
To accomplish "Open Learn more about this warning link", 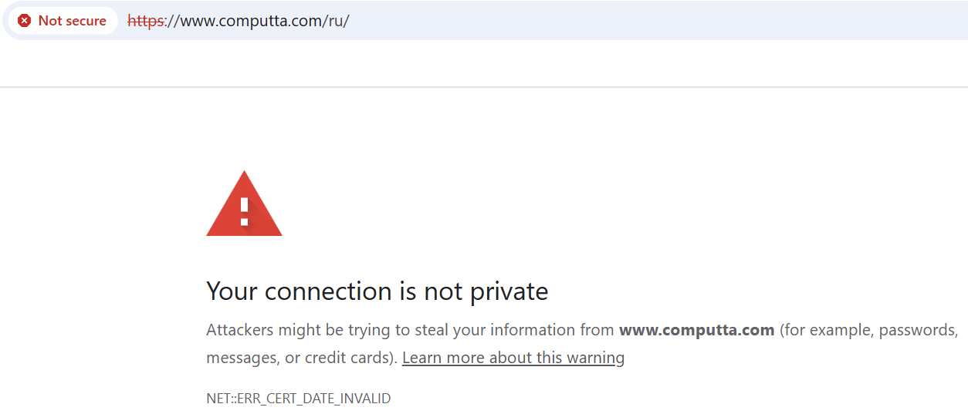I will pyautogui.click(x=513, y=358).
